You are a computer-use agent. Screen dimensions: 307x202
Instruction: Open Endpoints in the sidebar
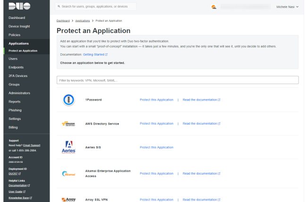(16, 67)
